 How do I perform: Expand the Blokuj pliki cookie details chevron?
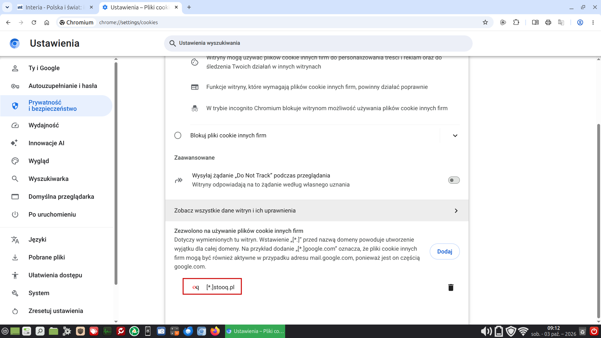point(455,136)
